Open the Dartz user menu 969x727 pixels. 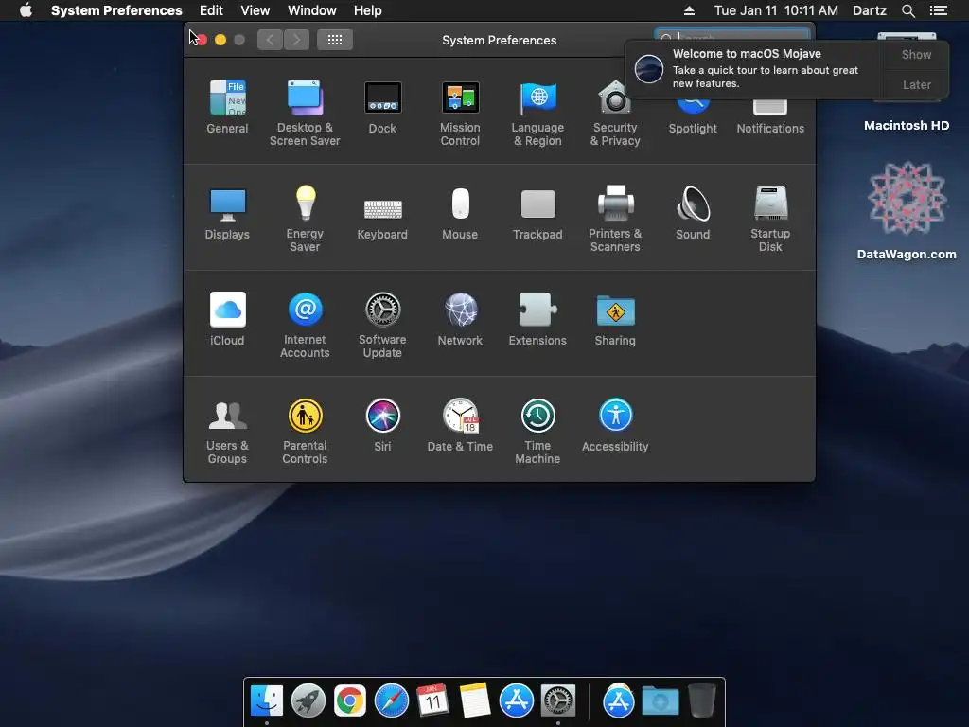pos(869,10)
